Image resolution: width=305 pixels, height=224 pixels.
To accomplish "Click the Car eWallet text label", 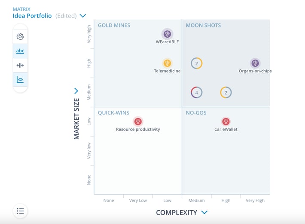I will [226, 129].
